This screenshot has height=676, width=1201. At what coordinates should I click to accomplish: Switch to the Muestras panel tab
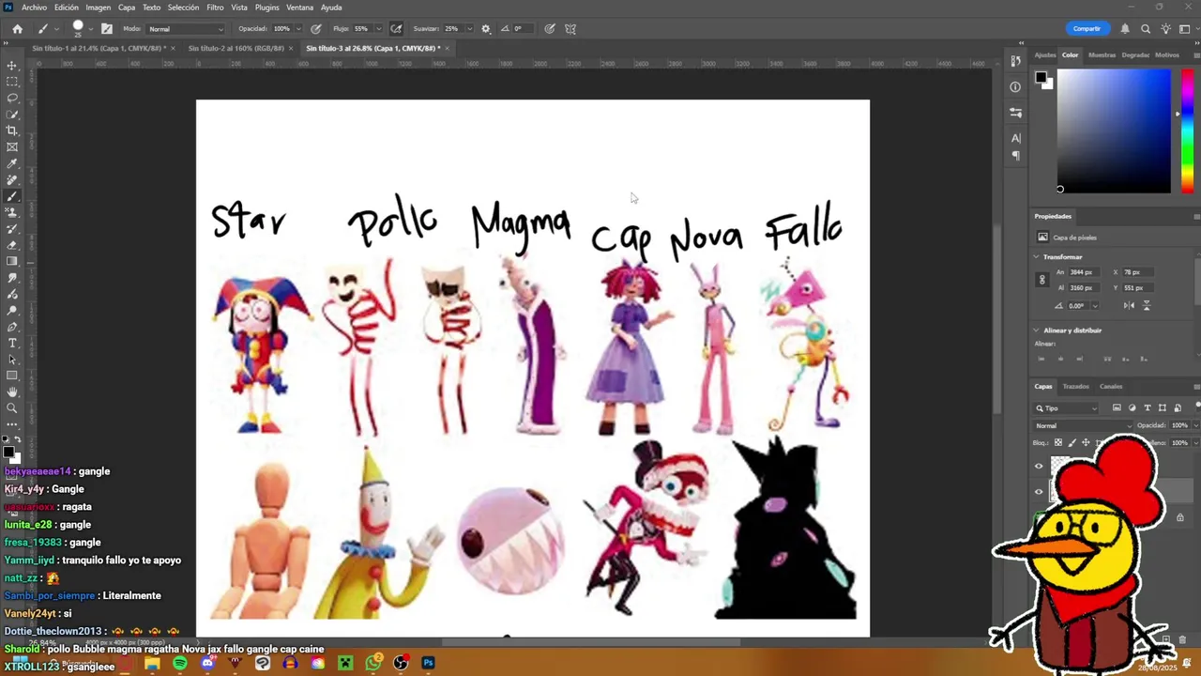tap(1102, 54)
